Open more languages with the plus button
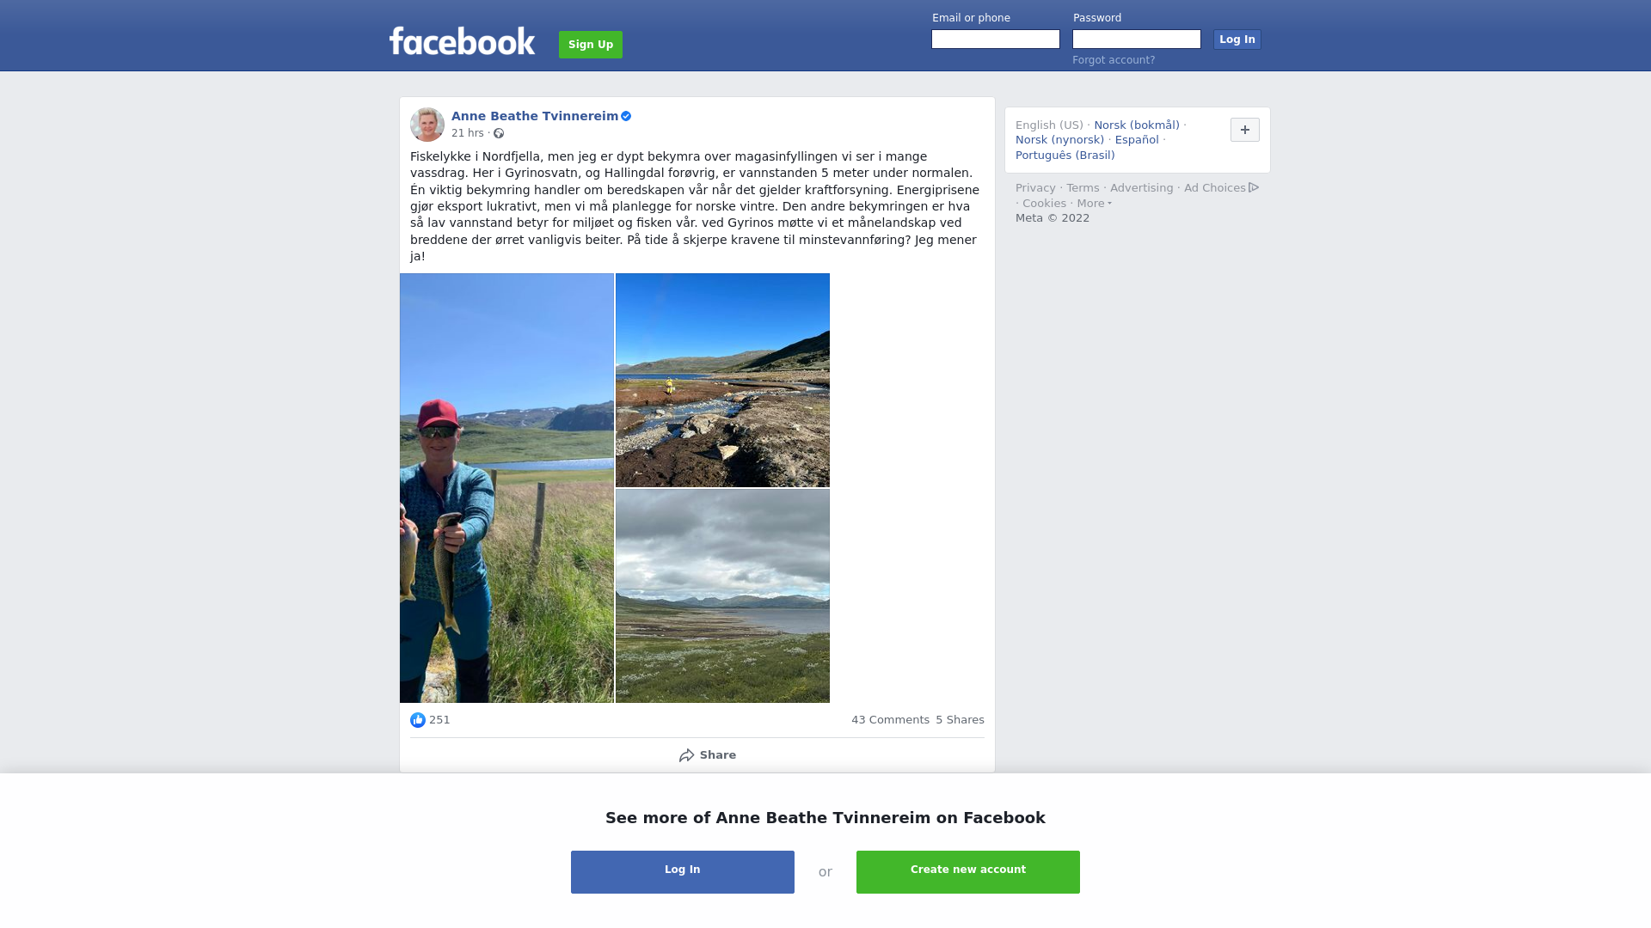This screenshot has height=928, width=1651. (x=1245, y=130)
